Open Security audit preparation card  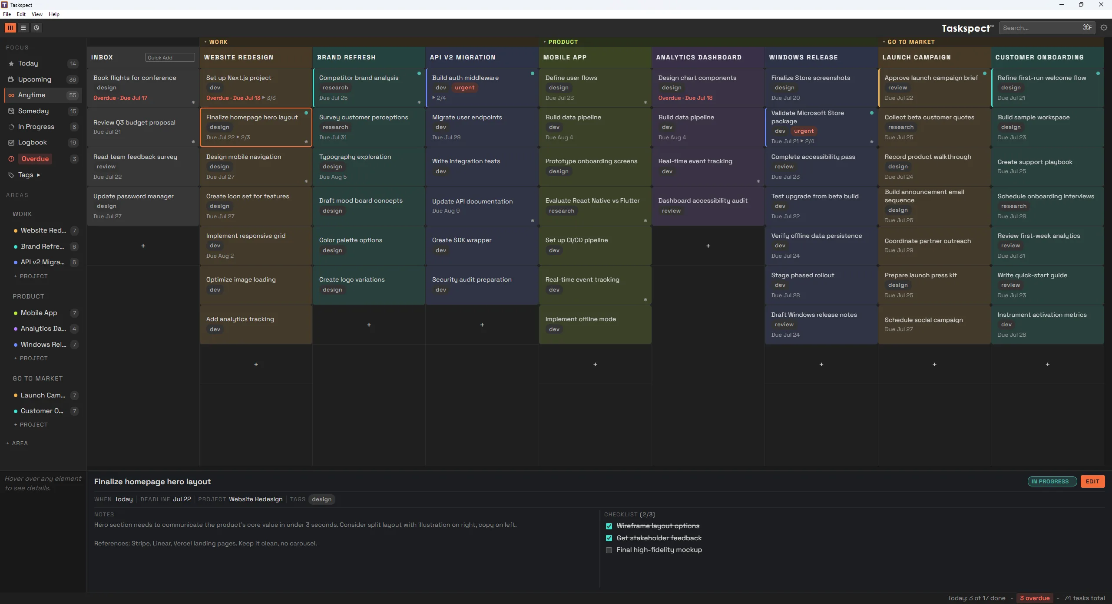482,285
